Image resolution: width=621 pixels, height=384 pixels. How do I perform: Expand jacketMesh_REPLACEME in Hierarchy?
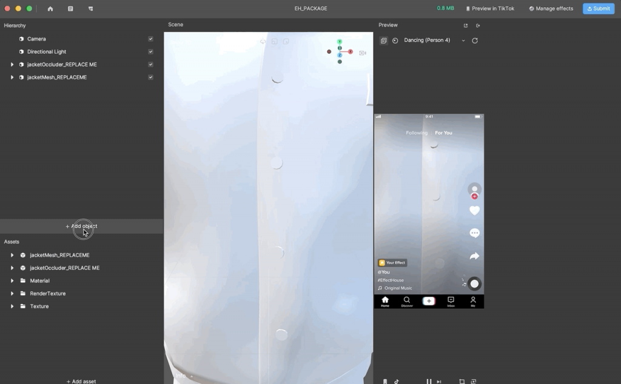(12, 77)
